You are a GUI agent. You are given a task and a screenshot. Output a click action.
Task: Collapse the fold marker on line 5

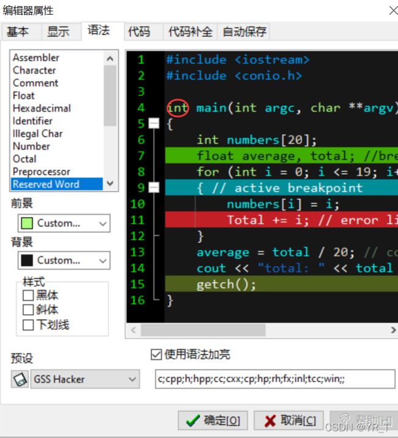(154, 123)
